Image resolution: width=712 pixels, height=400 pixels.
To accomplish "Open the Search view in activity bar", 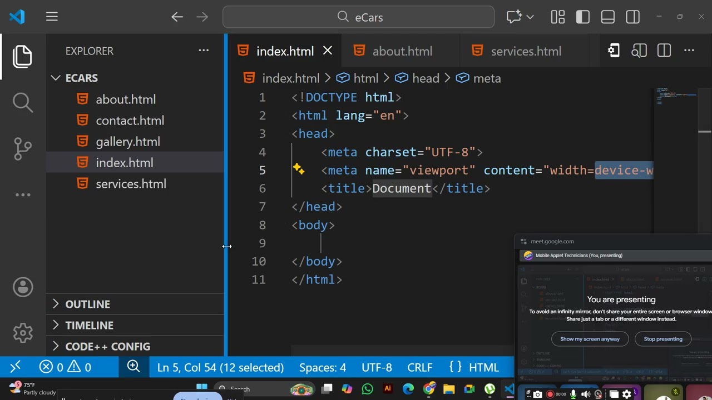I will click(x=23, y=102).
